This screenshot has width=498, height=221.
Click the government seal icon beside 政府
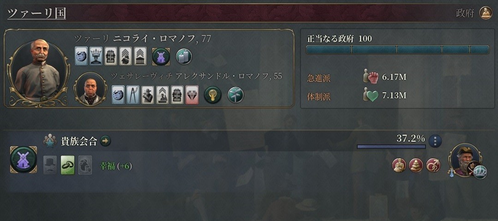486,13
